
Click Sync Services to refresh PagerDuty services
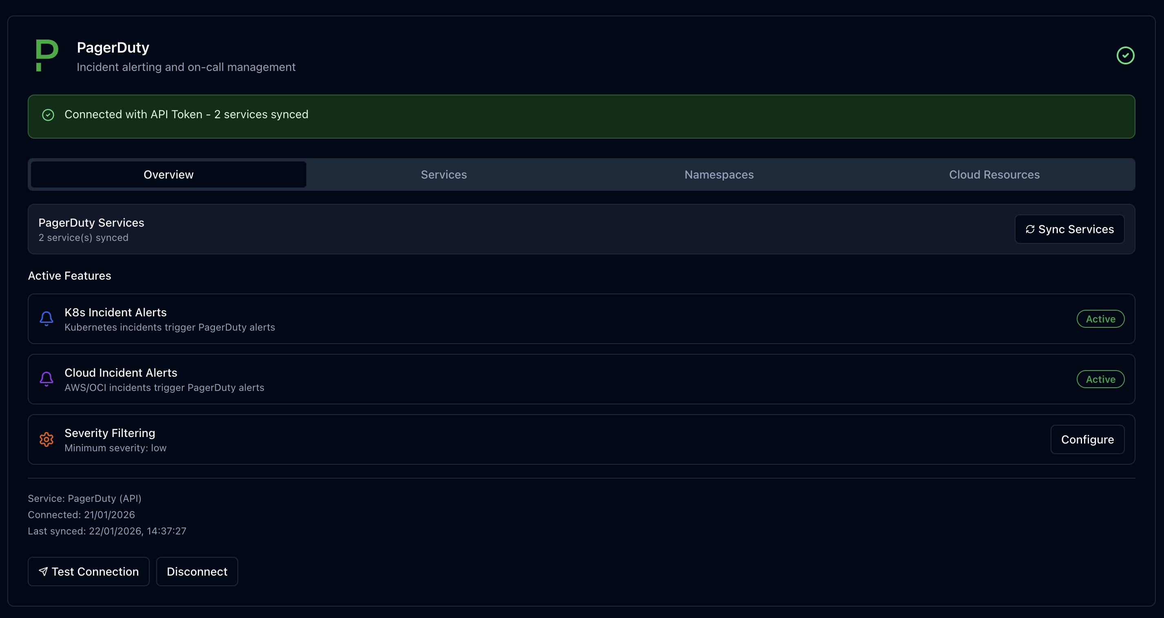click(x=1069, y=229)
